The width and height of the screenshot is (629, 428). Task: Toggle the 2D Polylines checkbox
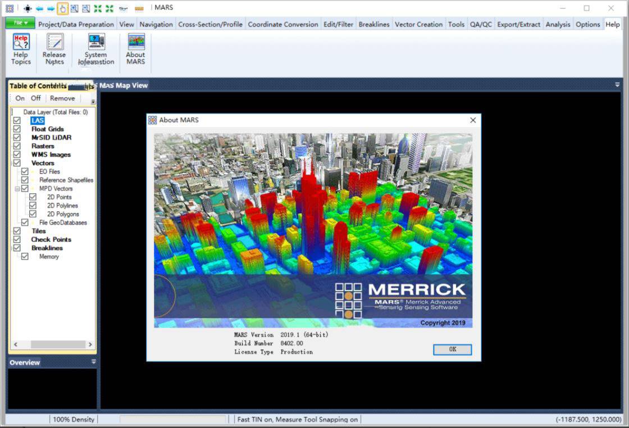[x=33, y=206]
